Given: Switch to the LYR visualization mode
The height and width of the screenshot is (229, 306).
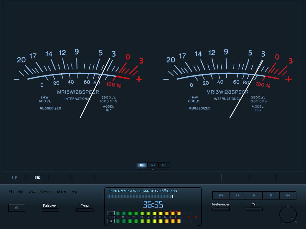Looking at the screenshot, I should coord(153,165).
